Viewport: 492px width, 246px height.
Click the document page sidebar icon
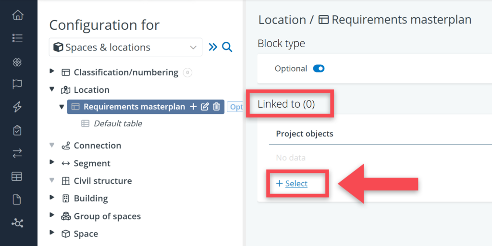(18, 199)
